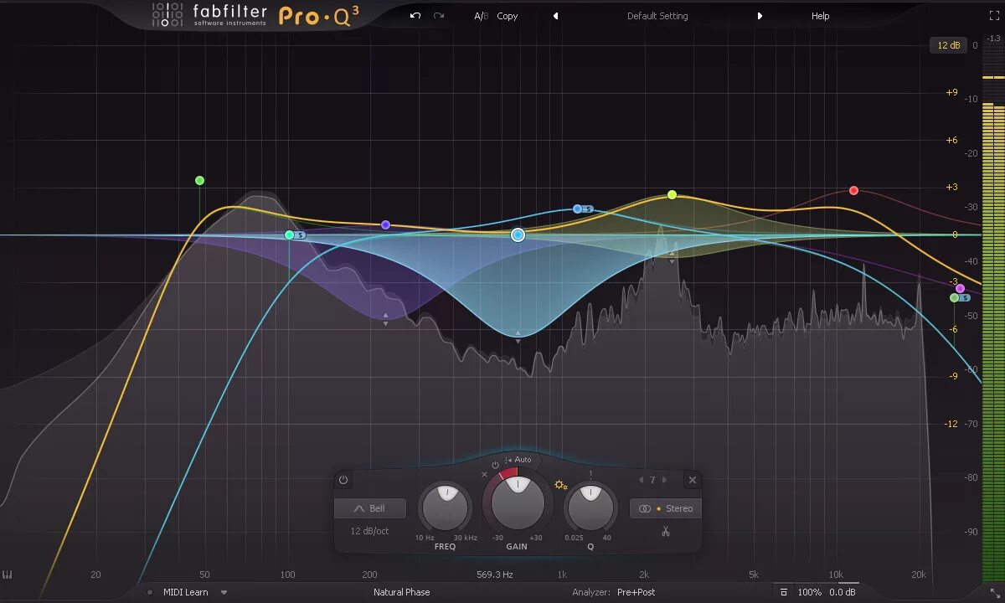Click the Redo arrow in the top bar
This screenshot has width=1005, height=603.
click(x=439, y=16)
